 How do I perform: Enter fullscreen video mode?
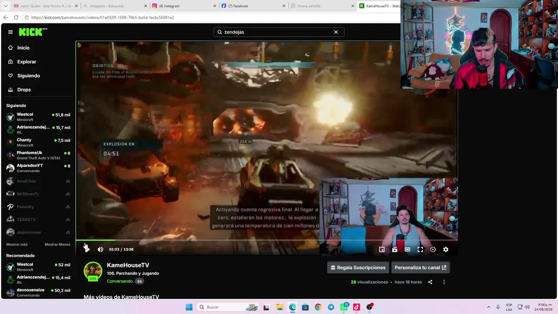(x=420, y=249)
